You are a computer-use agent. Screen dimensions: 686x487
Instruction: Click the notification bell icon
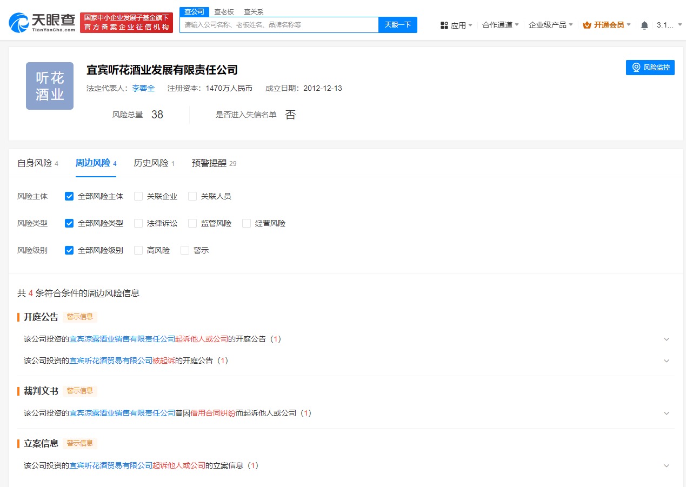click(644, 25)
